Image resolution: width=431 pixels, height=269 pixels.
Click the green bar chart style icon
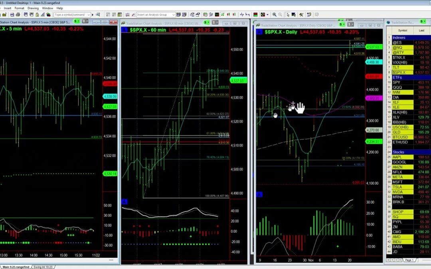[x=223, y=15]
